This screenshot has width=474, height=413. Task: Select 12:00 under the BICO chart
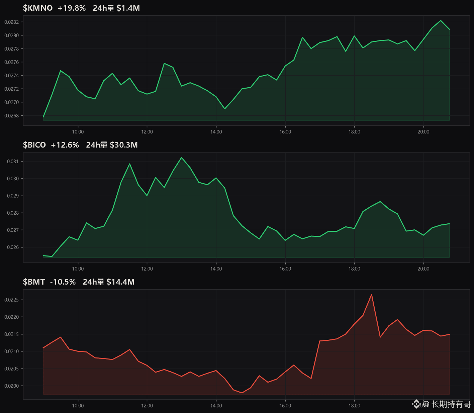click(147, 269)
